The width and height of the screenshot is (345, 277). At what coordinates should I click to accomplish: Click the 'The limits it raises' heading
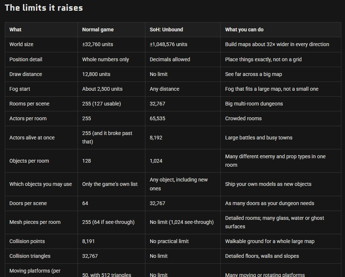44,8
